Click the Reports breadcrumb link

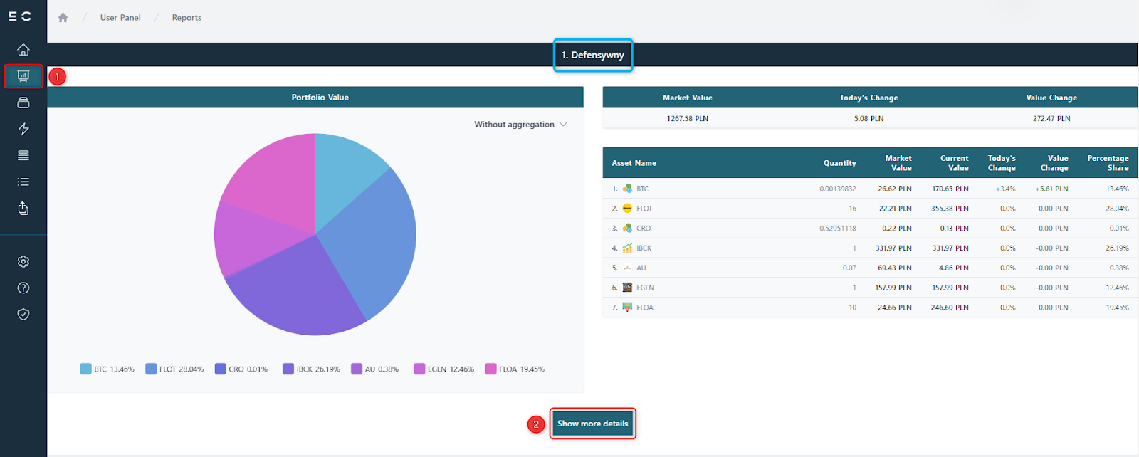point(187,18)
